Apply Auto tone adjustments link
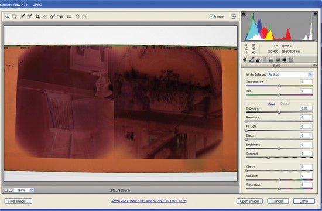The width and height of the screenshot is (322, 211). (272, 103)
